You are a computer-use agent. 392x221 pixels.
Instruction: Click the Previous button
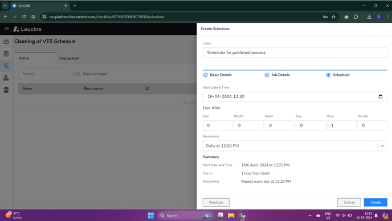[x=216, y=202]
